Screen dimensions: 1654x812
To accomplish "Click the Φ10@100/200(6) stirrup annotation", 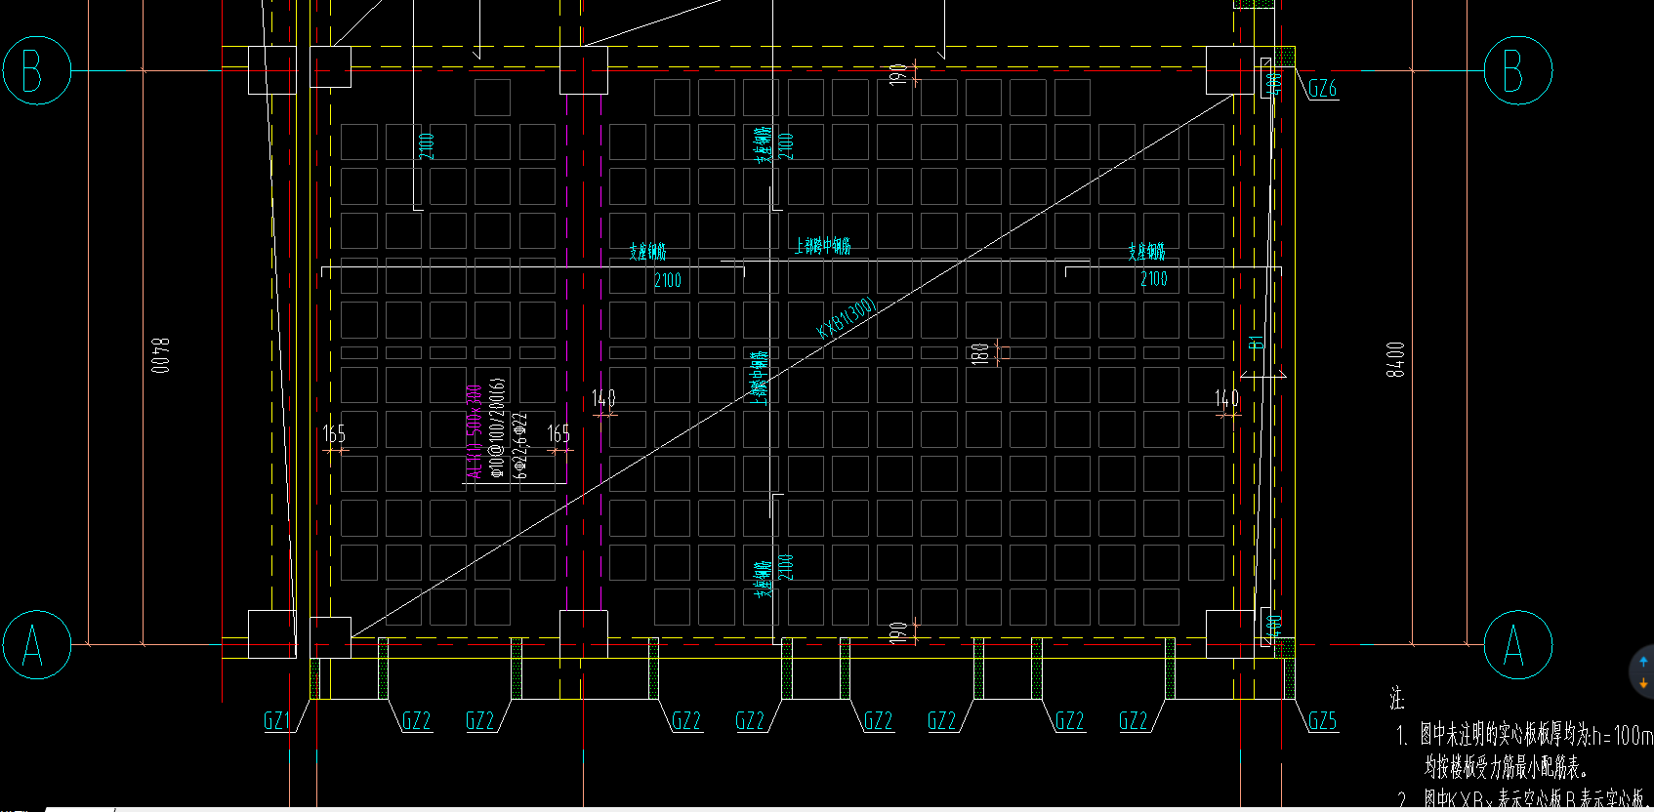I will [497, 427].
